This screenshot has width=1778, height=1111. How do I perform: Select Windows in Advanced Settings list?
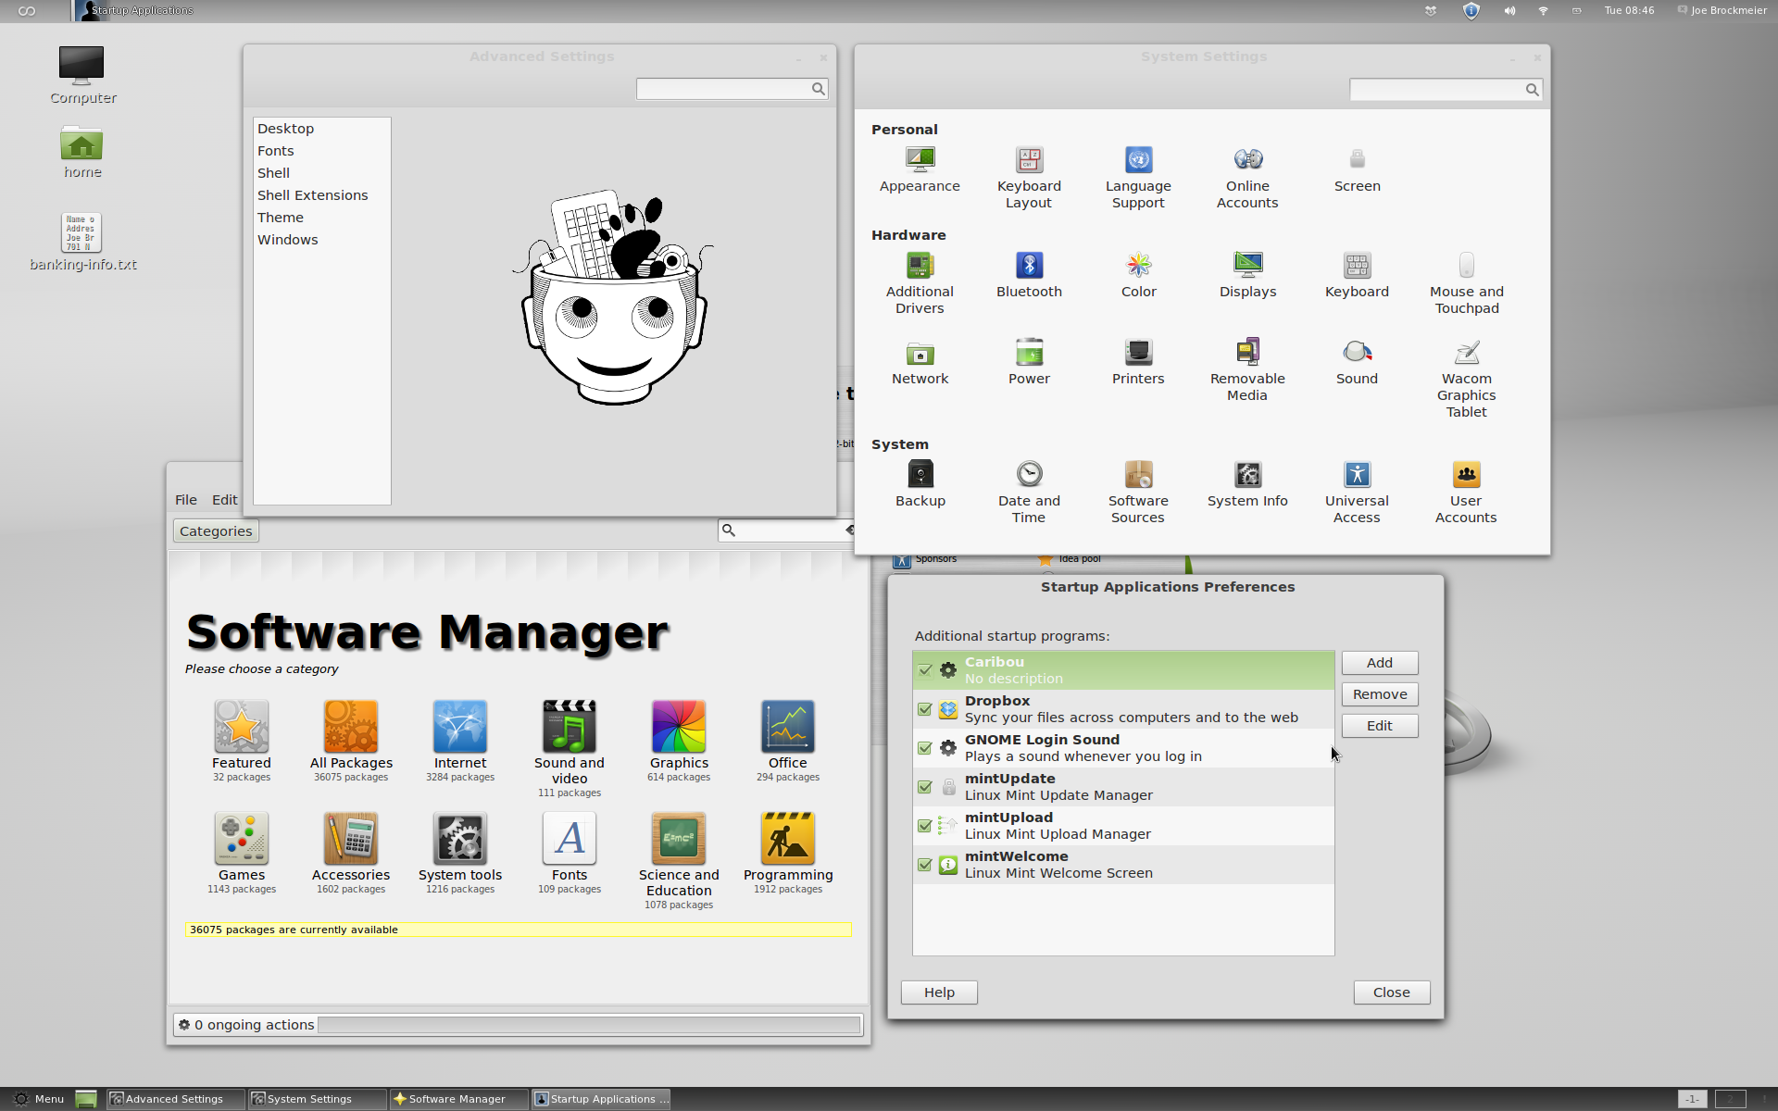coord(321,240)
